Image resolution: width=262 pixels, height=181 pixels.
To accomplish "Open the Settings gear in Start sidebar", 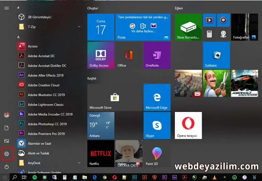I will 7,154.
